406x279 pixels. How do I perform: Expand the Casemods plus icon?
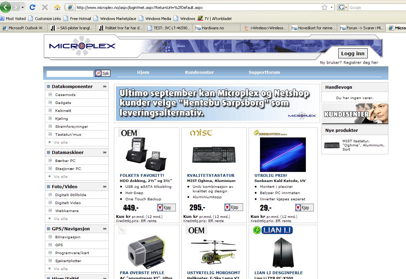[50, 95]
